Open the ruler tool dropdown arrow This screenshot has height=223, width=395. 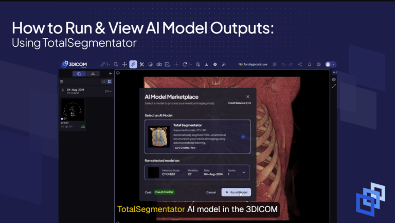[x=109, y=64]
